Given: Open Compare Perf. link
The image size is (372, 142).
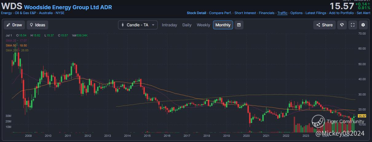Looking at the screenshot, I should pyautogui.click(x=220, y=13).
